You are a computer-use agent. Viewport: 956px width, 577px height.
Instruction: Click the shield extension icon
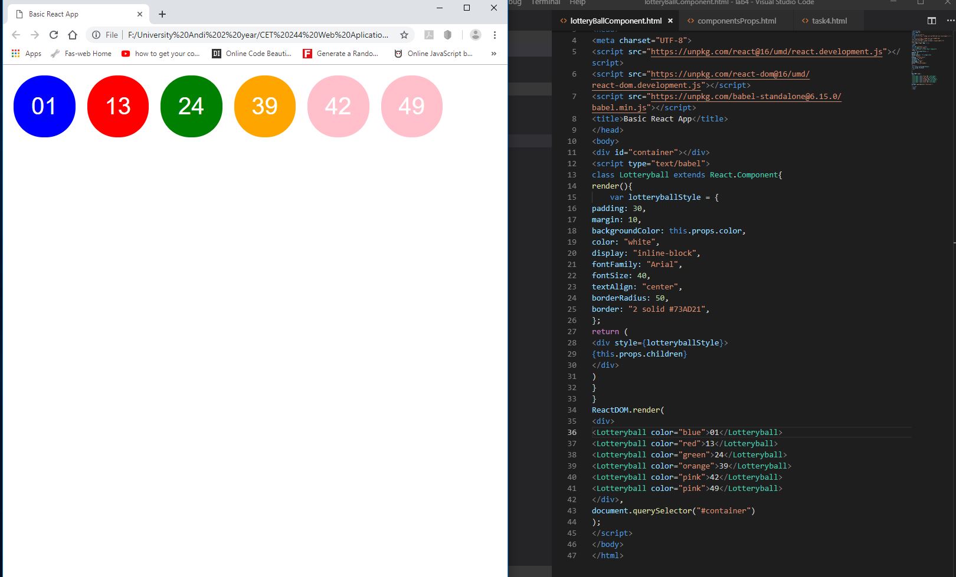[448, 35]
